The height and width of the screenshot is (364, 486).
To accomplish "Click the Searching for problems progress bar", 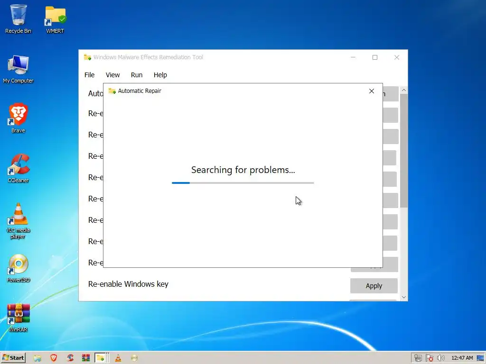I will click(x=243, y=183).
